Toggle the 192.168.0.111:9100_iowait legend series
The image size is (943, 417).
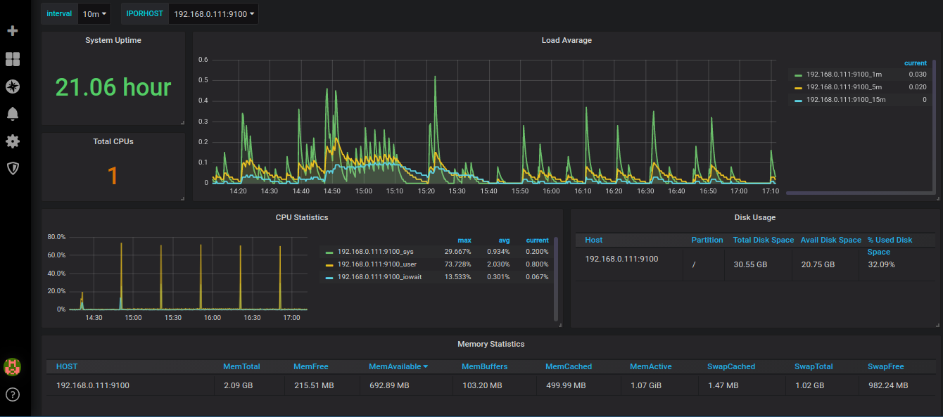(x=379, y=277)
